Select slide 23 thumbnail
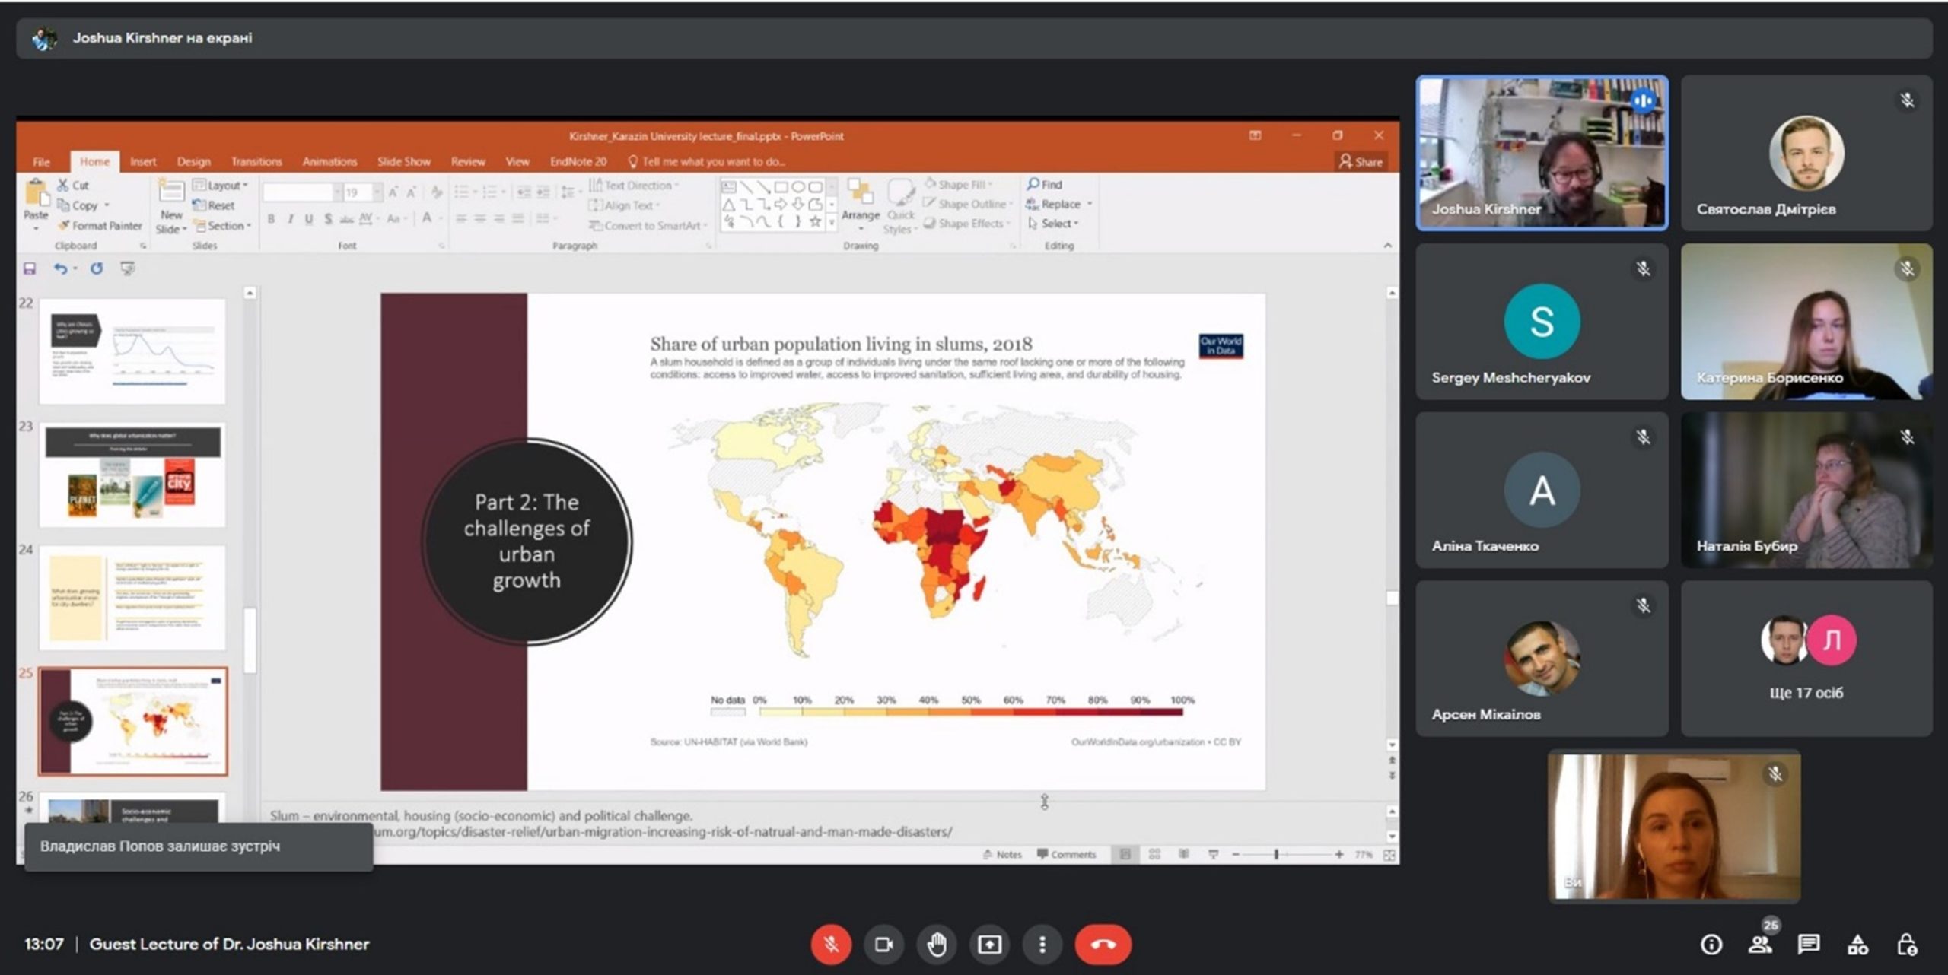 (132, 475)
